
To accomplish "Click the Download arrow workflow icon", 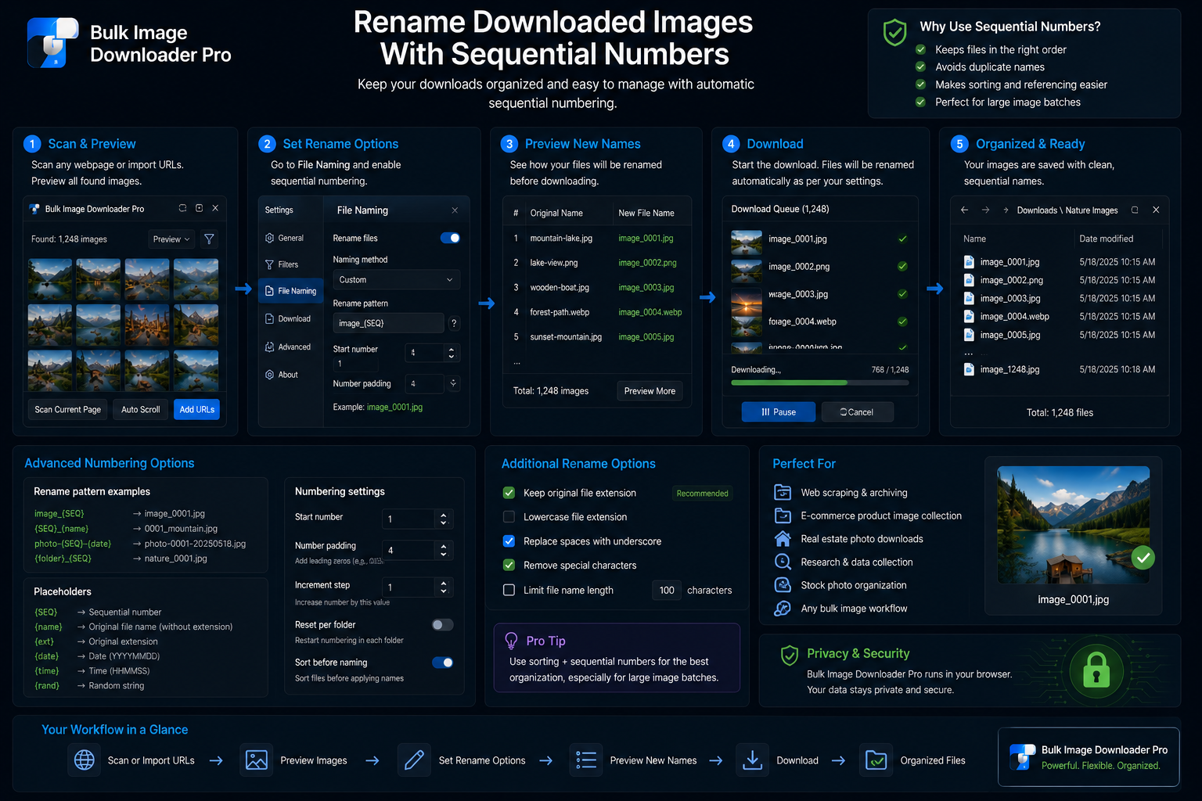I will (752, 760).
